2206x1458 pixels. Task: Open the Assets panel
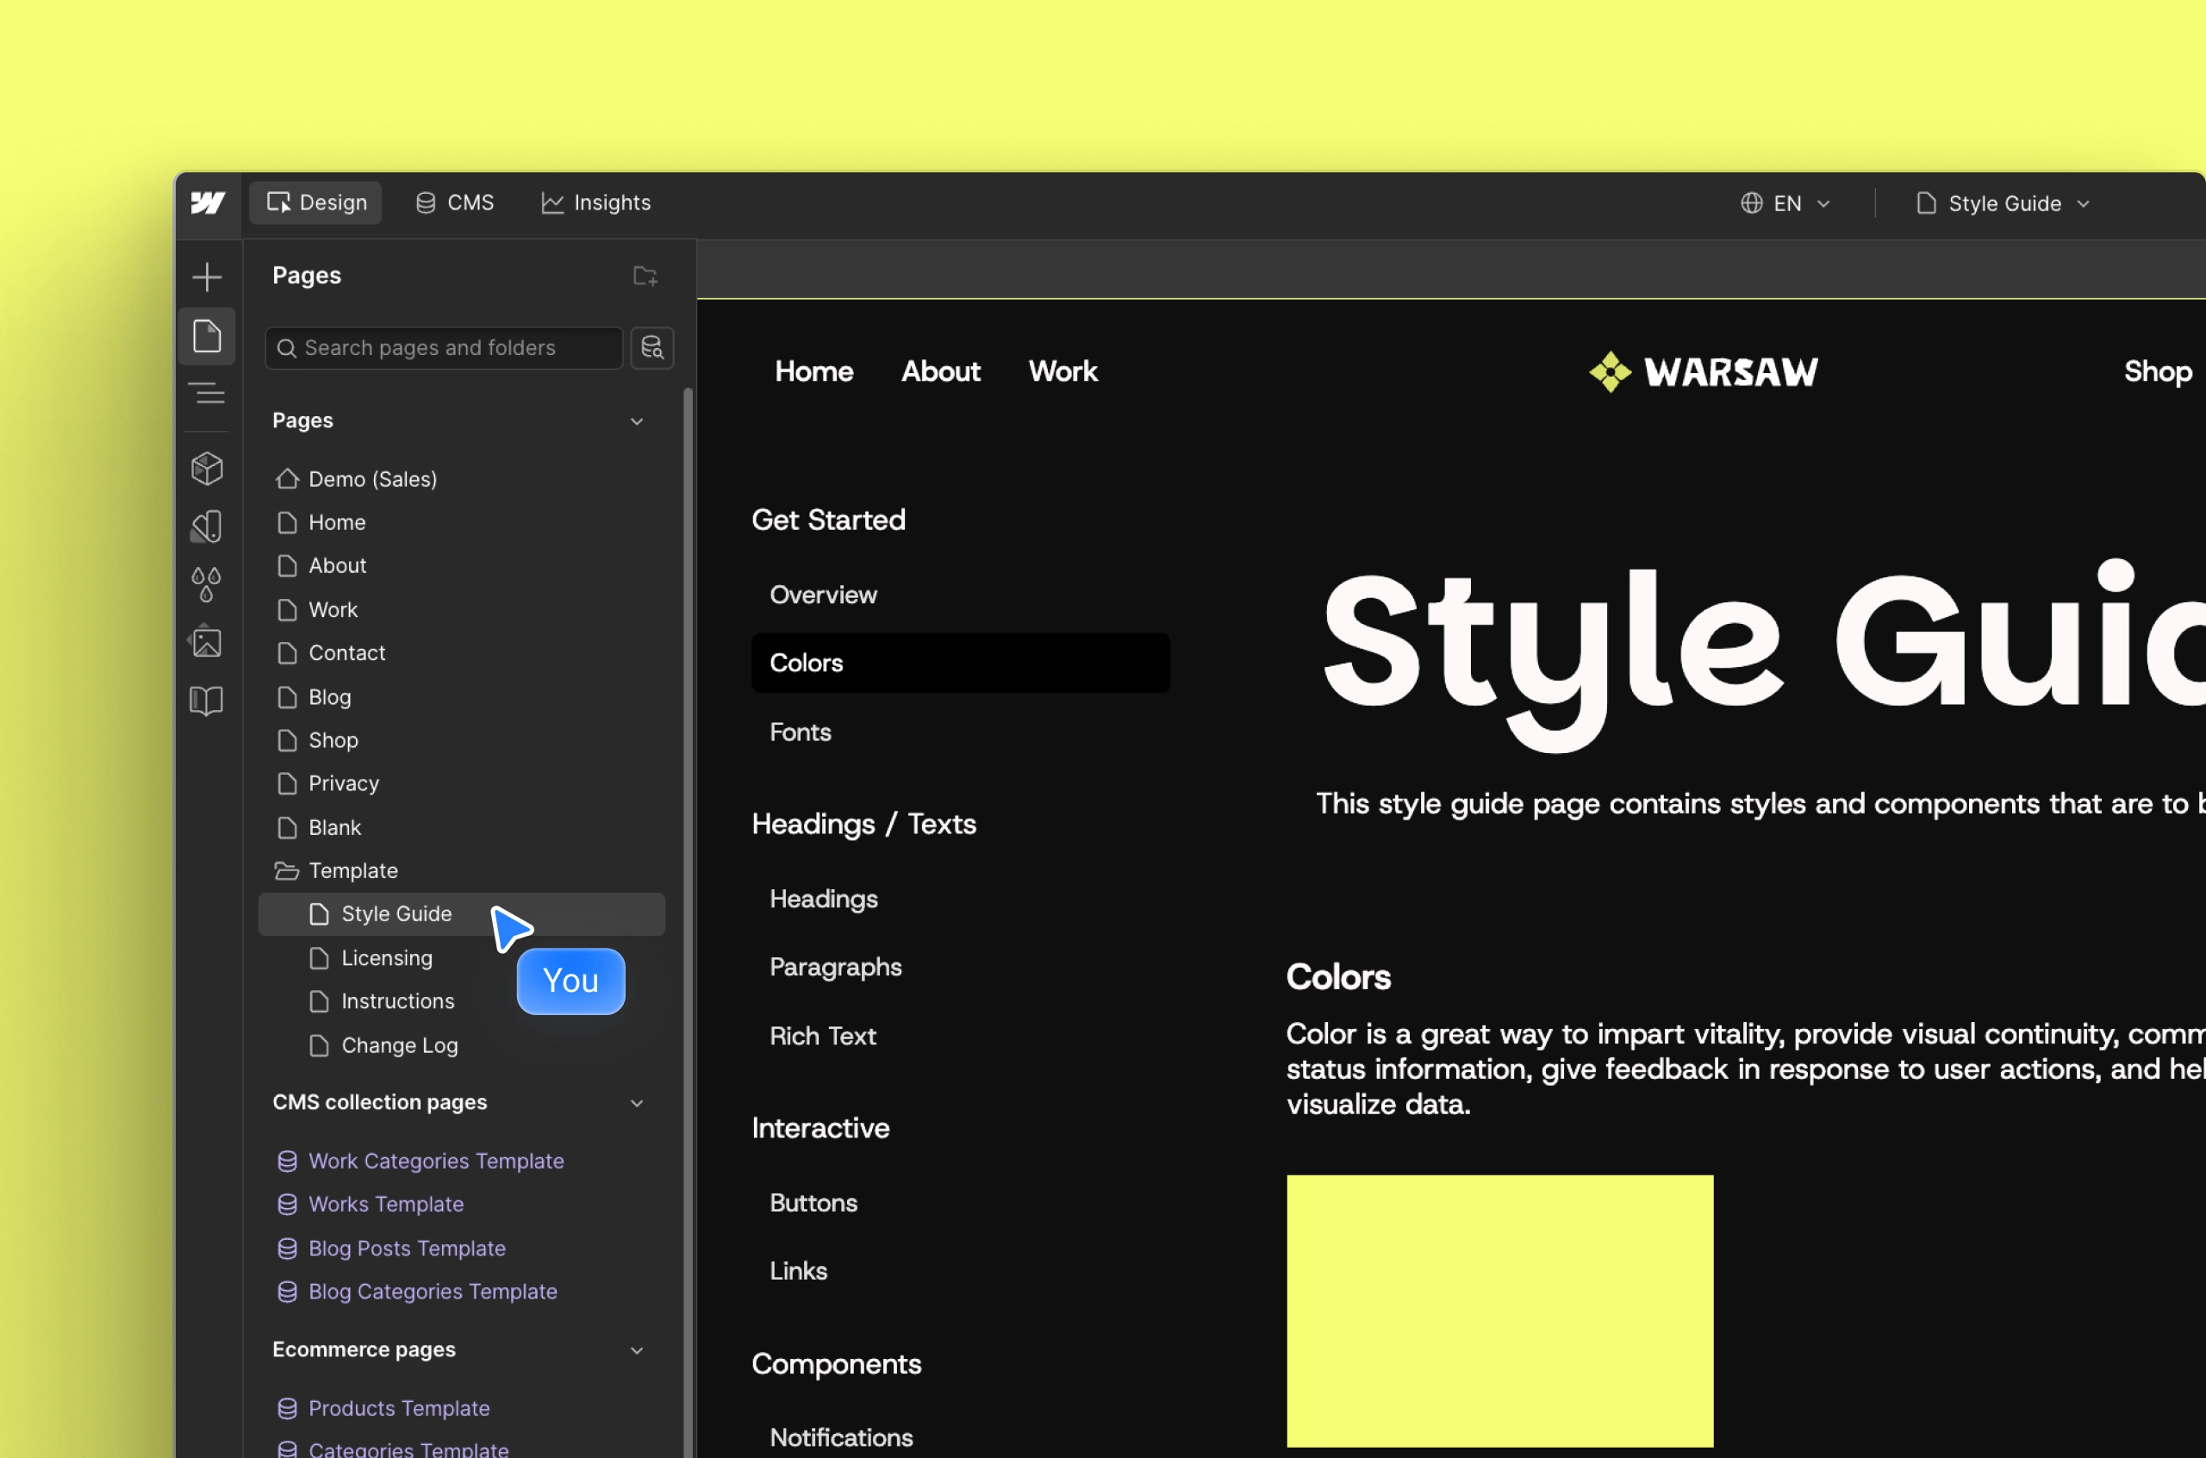tap(208, 642)
